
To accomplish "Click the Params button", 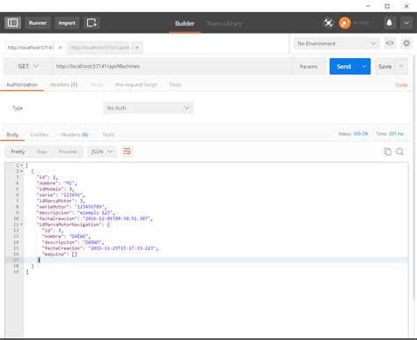I will [x=309, y=66].
